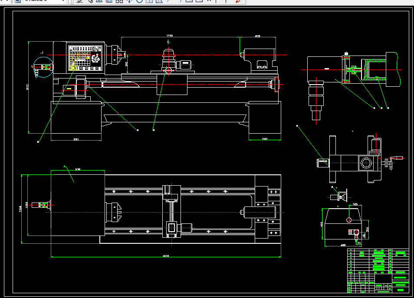Select the 250 vertical dimension on small view

[x=367, y=229]
